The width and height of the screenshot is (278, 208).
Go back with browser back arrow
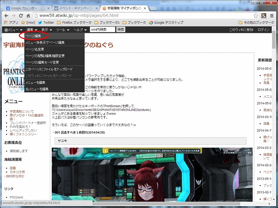click(6, 16)
